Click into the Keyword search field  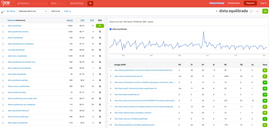[33, 3]
